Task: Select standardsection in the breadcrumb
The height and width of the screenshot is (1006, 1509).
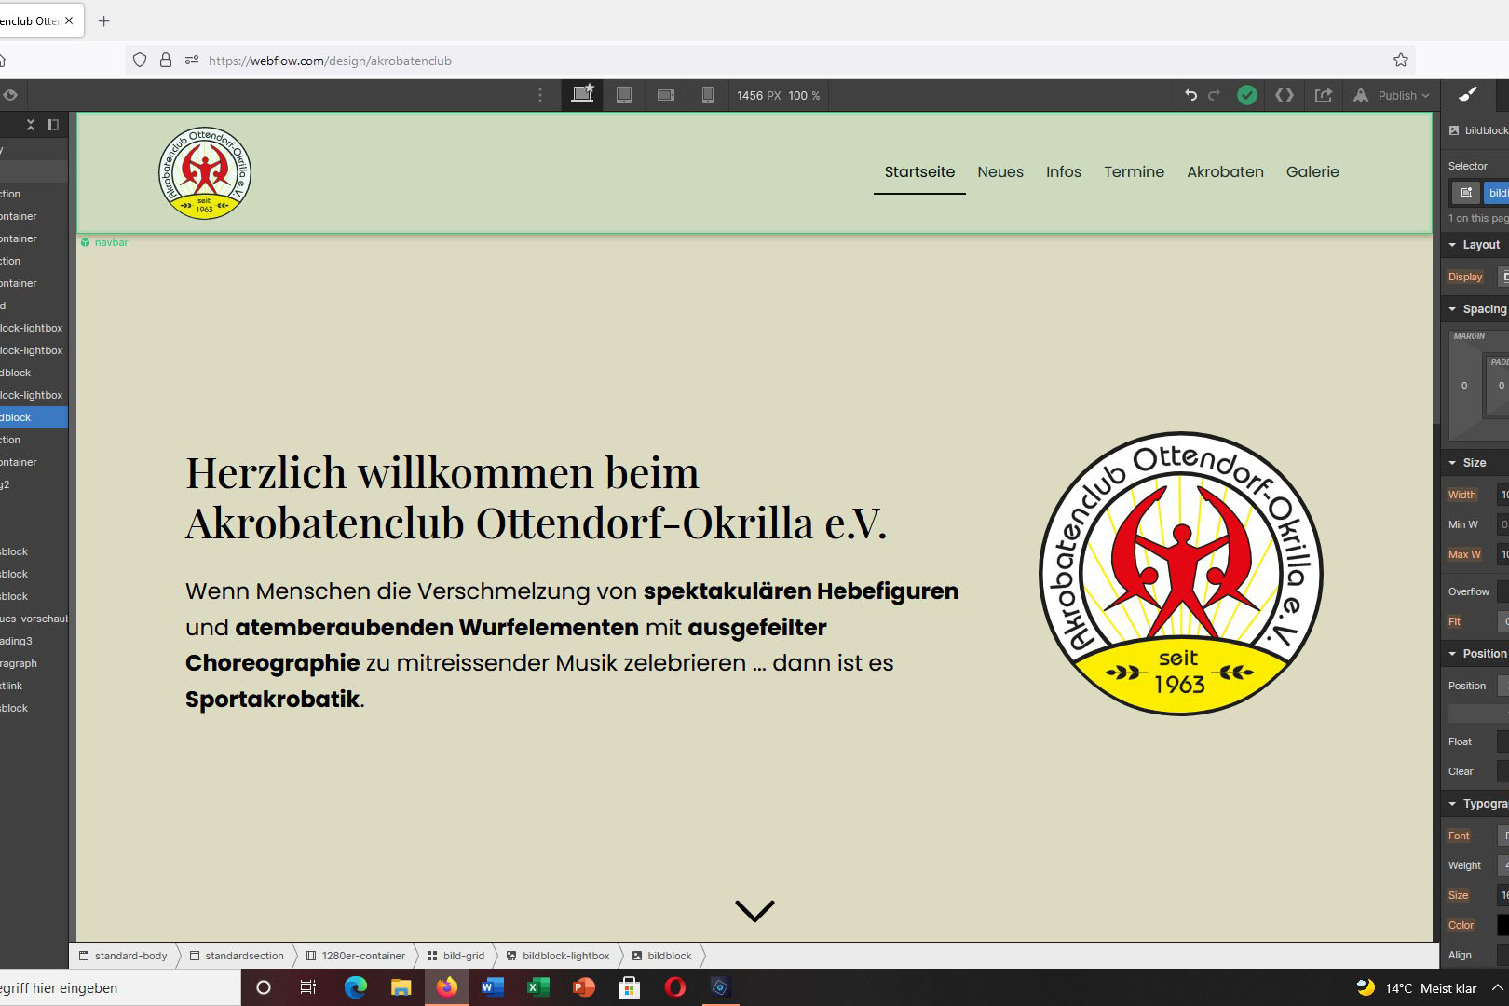Action: click(237, 956)
